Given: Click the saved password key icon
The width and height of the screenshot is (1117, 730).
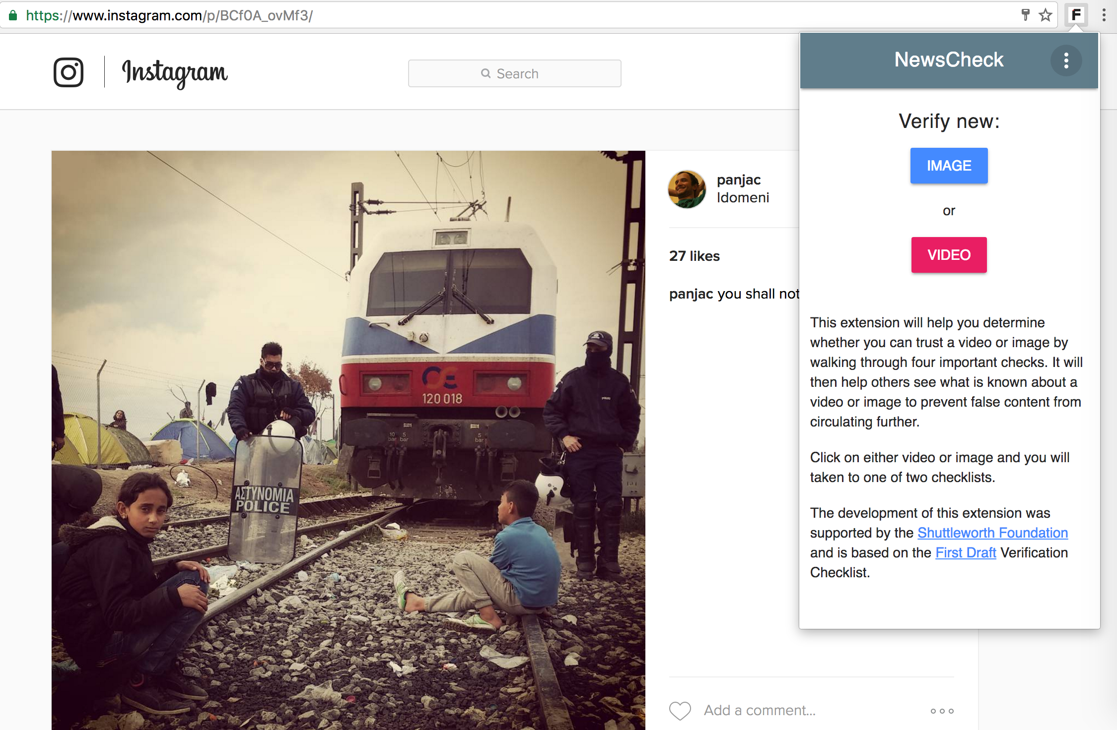Looking at the screenshot, I should (x=1025, y=15).
